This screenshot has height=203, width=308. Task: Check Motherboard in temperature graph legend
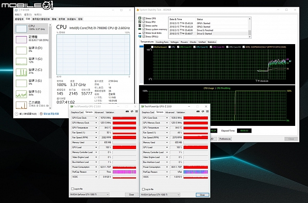pos(152,47)
